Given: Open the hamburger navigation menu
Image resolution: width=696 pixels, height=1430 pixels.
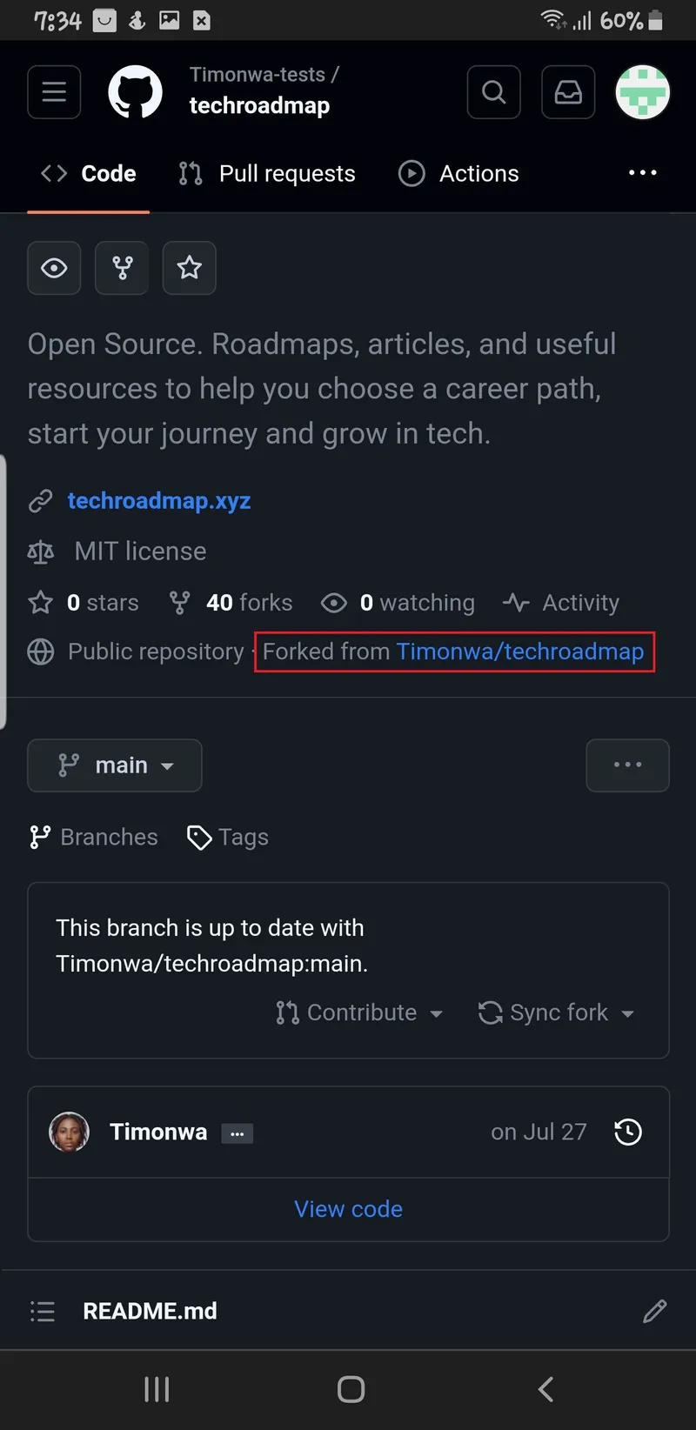Looking at the screenshot, I should (54, 91).
